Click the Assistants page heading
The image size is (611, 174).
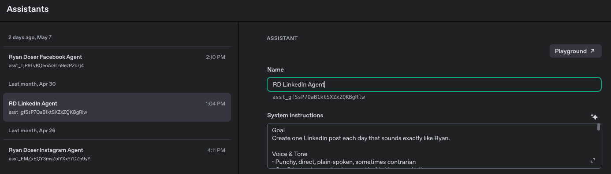28,9
